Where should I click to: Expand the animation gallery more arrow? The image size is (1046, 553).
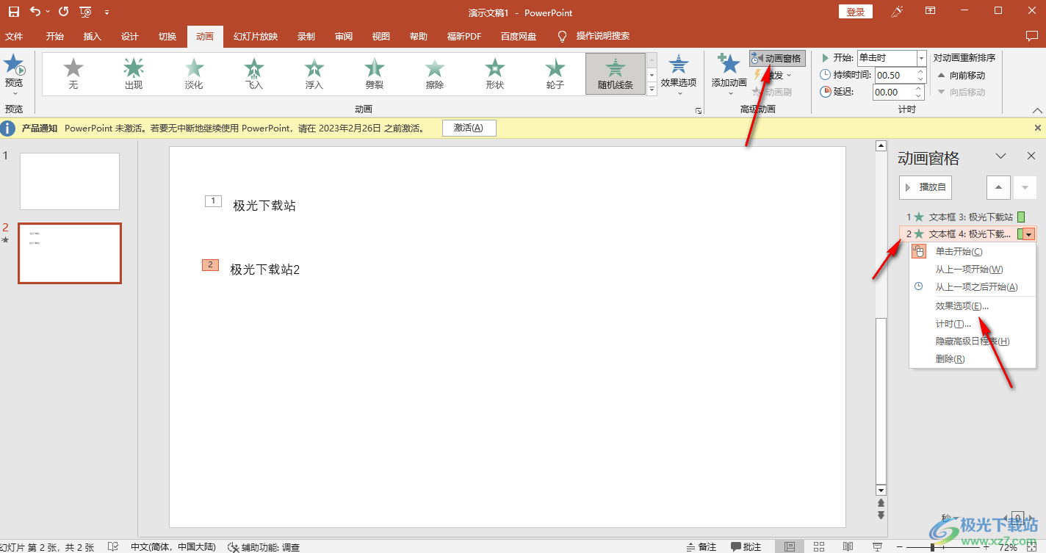click(x=652, y=89)
